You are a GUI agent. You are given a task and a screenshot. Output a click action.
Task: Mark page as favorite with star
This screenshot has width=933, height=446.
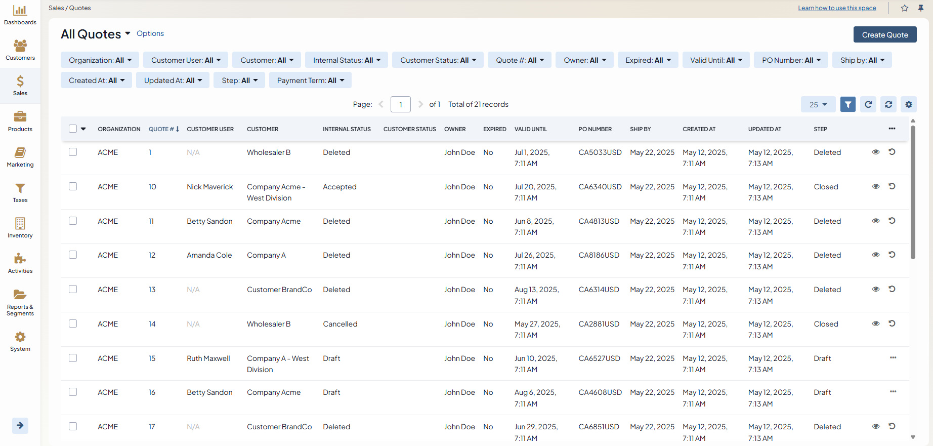pyautogui.click(x=905, y=8)
